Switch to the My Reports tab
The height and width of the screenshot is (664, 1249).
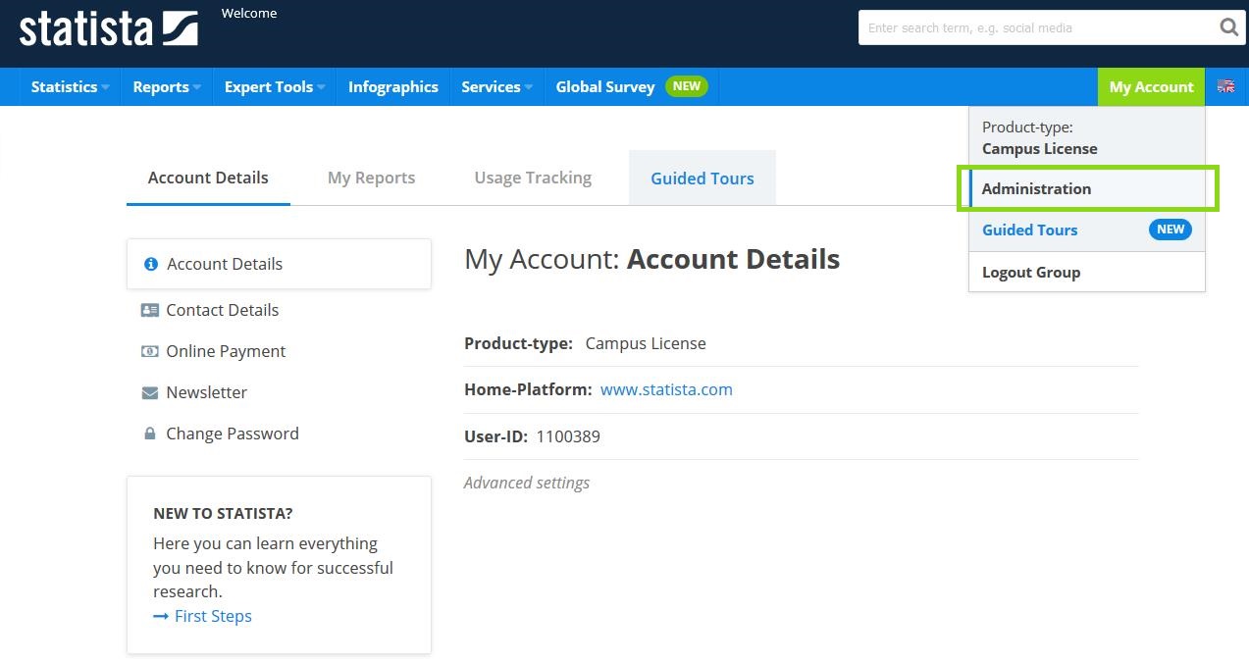pyautogui.click(x=371, y=178)
